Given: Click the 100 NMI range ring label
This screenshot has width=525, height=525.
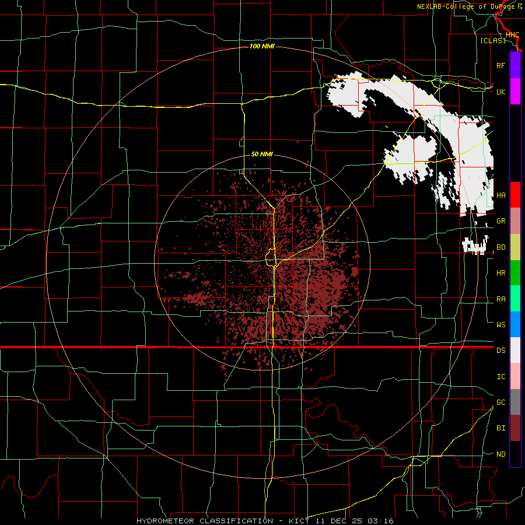Looking at the screenshot, I should 262,46.
